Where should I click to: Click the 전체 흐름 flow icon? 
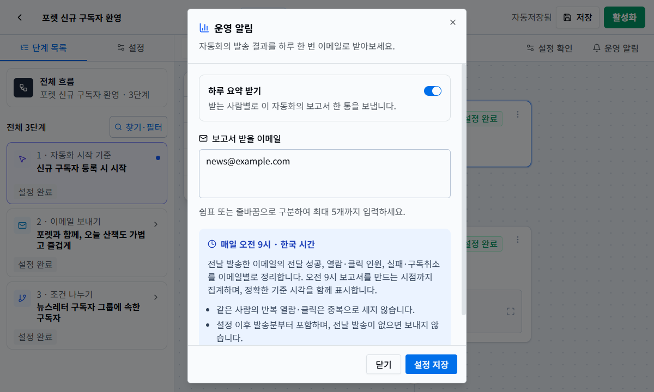pos(23,88)
